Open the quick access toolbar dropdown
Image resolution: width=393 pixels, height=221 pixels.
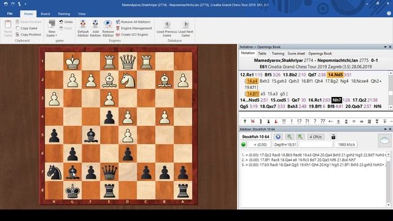tap(25, 4)
